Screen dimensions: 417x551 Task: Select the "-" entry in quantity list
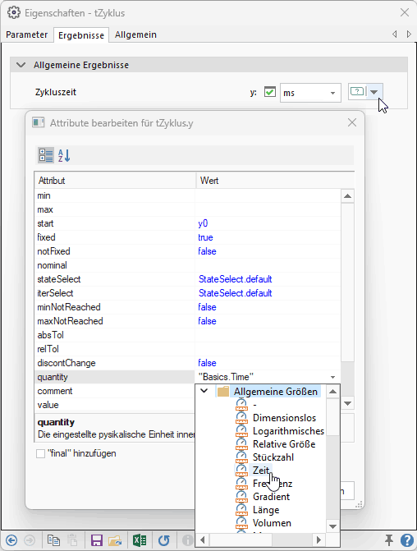[x=254, y=405]
